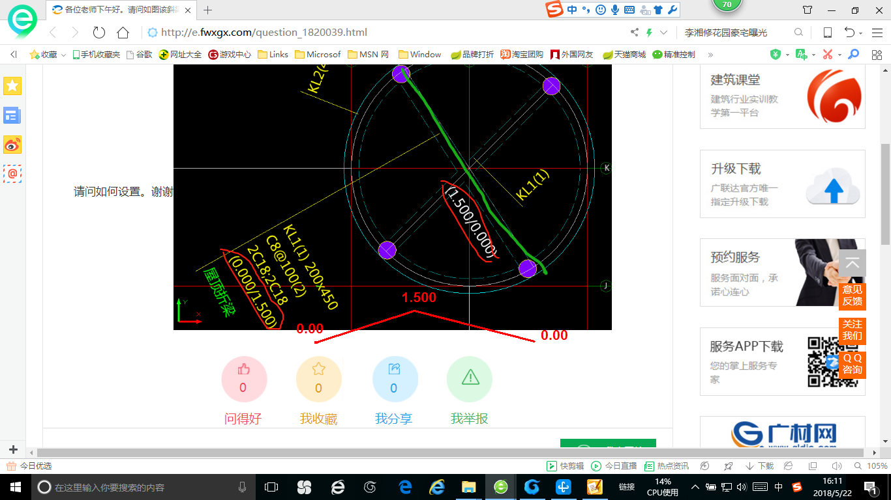This screenshot has height=500, width=891.
Task: Open the yellow star favorites sidebar icon
Action: (x=12, y=85)
